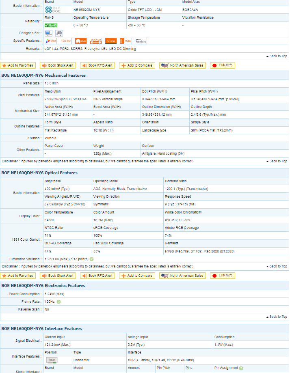
Task: Select model name NE160QDM-NY6 cell
Action: coord(87,10)
